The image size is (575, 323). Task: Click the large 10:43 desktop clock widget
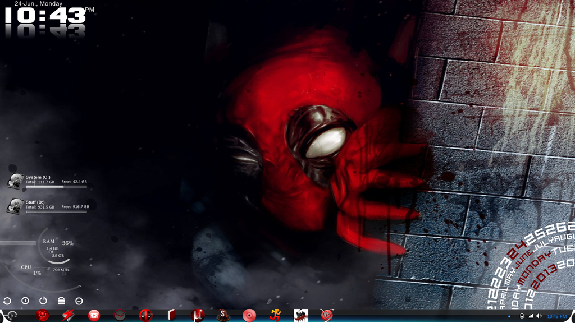pyautogui.click(x=45, y=16)
